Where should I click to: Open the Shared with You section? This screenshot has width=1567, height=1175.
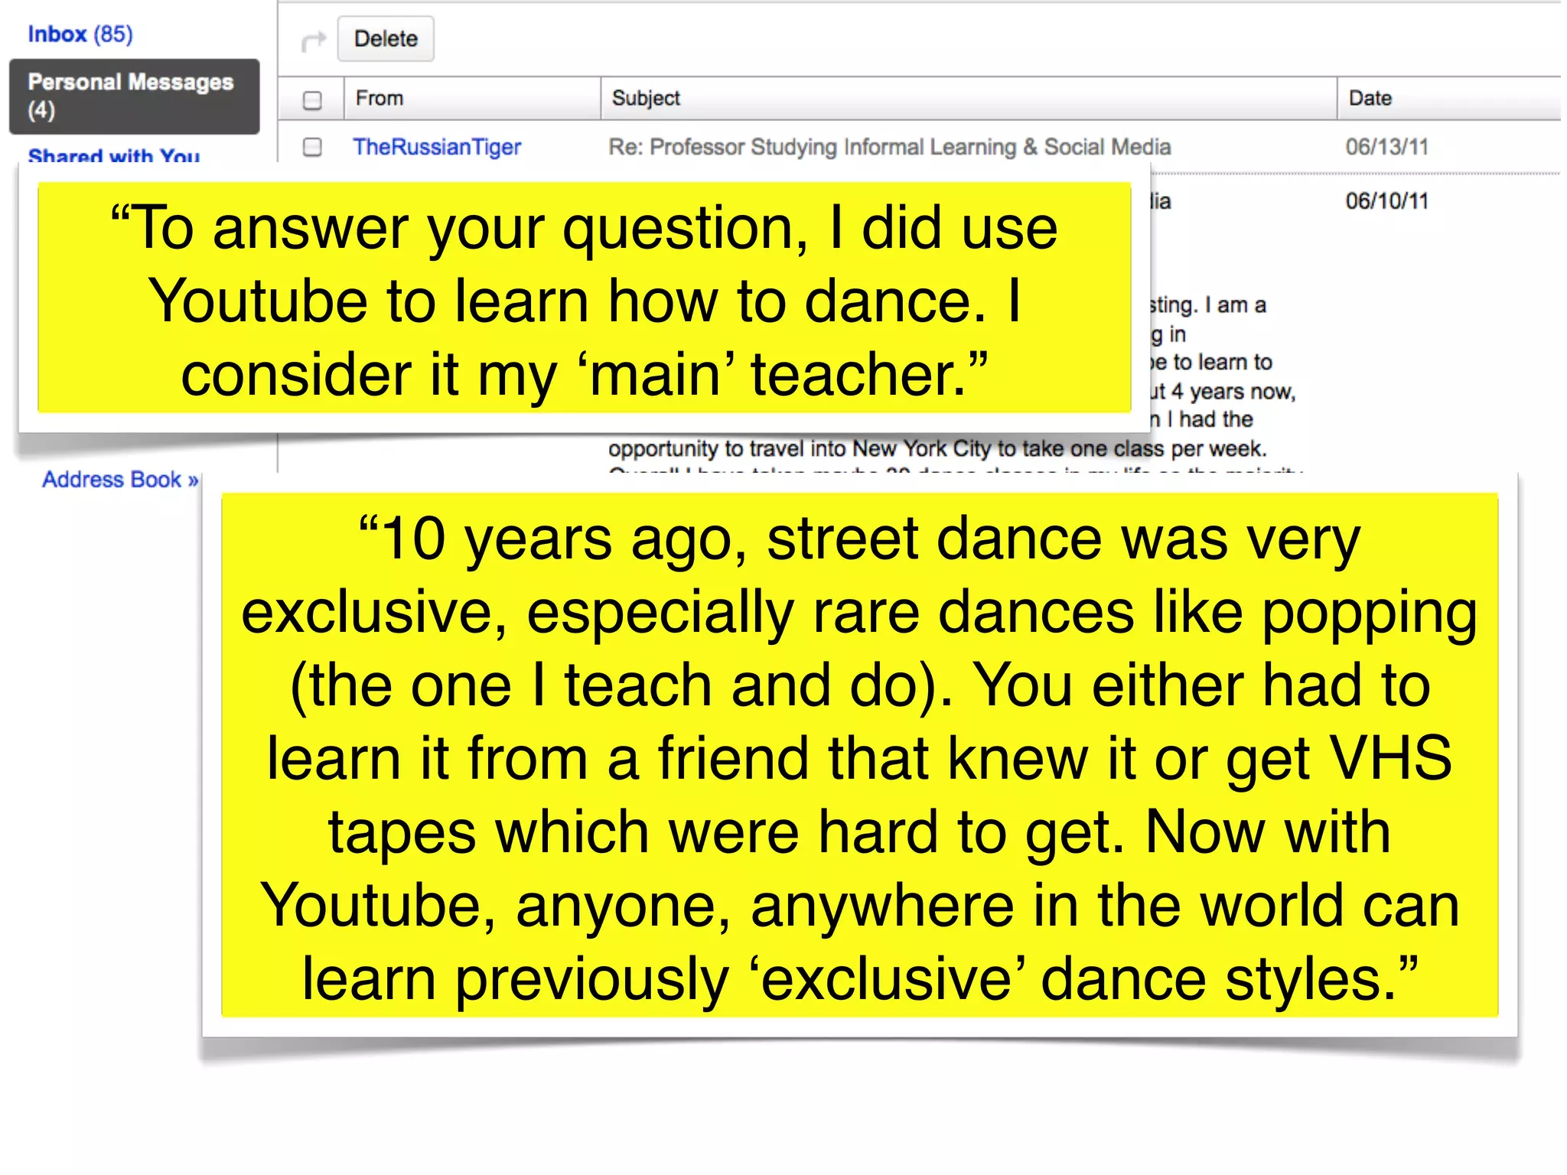tap(114, 156)
